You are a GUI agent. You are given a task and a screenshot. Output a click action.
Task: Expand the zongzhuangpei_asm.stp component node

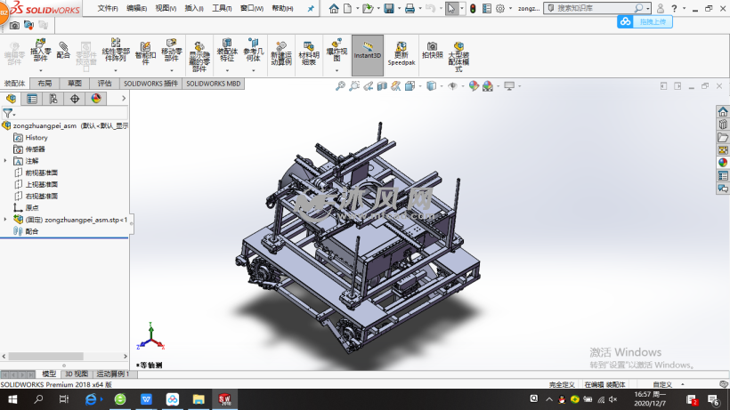tap(6, 219)
